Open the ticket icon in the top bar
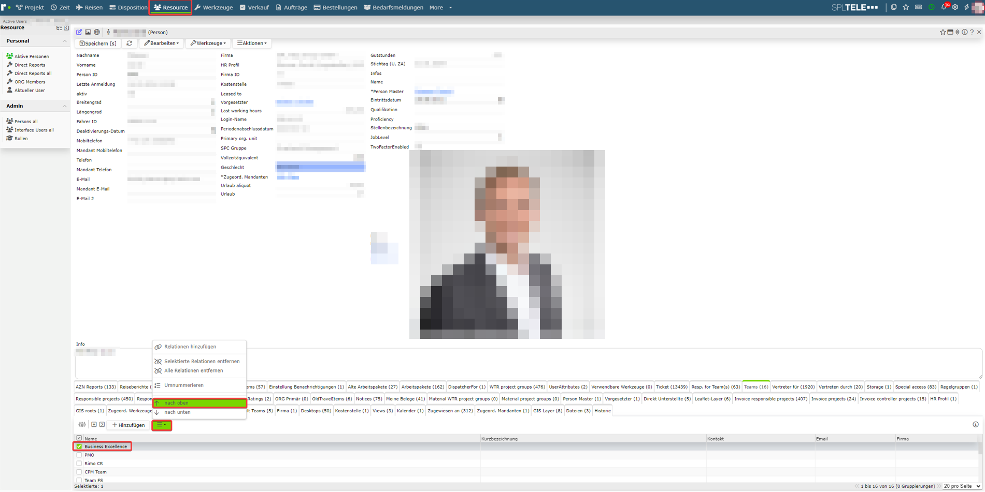The height and width of the screenshot is (492, 985). tap(918, 7)
